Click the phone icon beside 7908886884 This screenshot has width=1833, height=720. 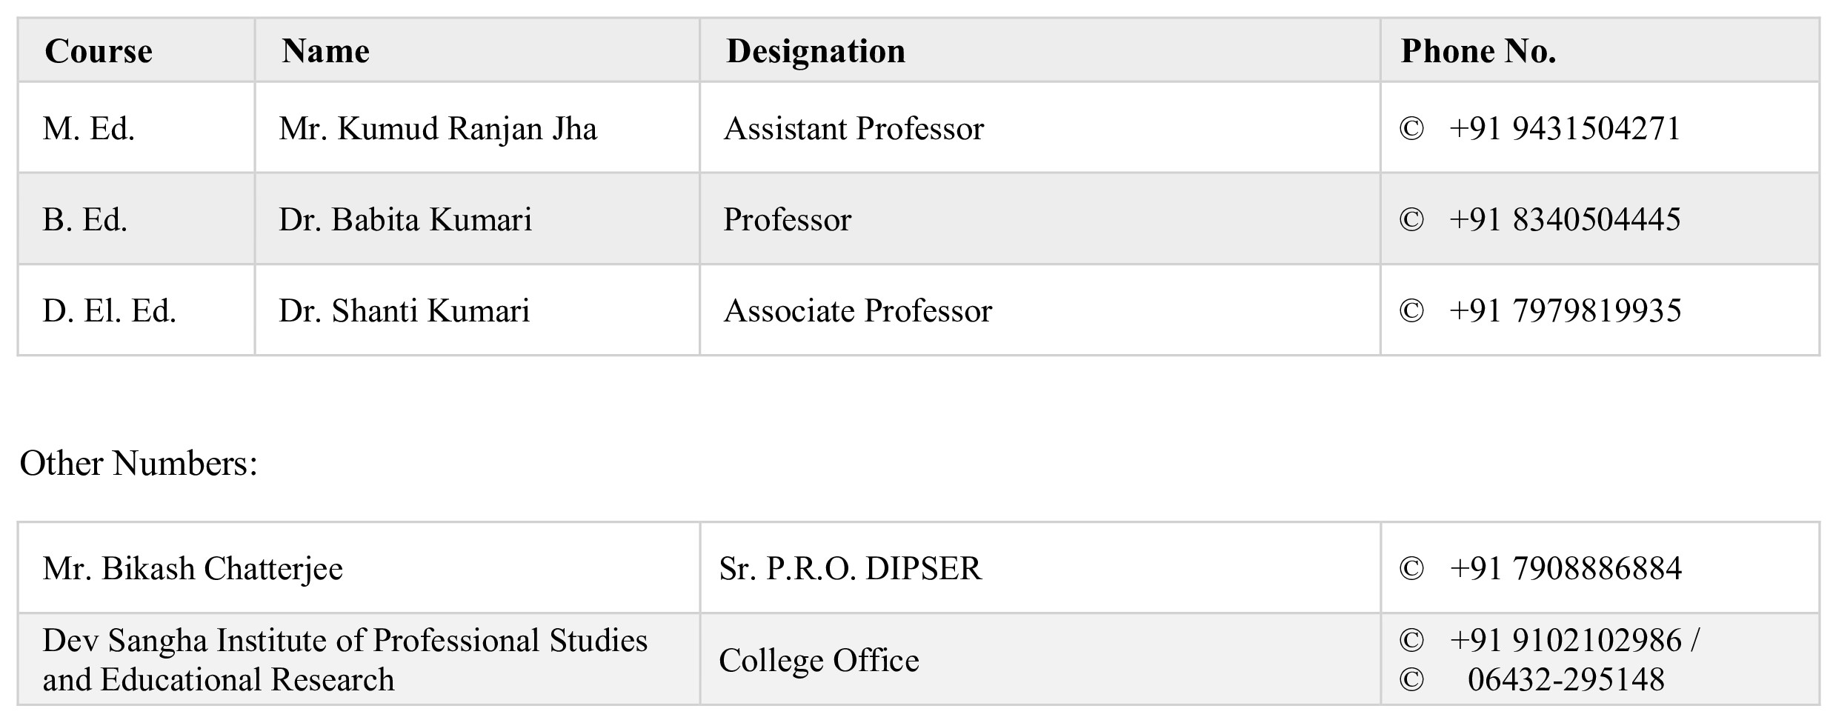click(1411, 569)
